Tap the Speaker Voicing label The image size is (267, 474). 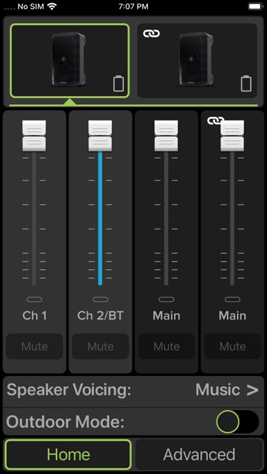tap(69, 390)
